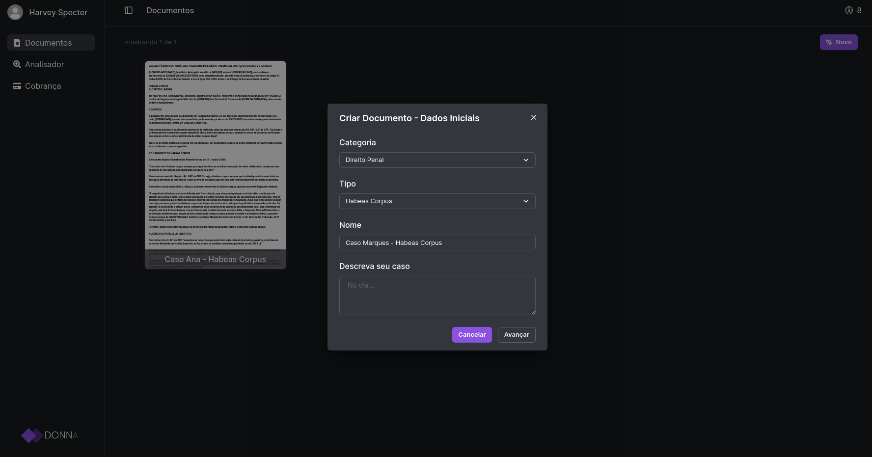This screenshot has height=457, width=872.
Task: Focus the Descreva seu caso text area
Action: [437, 295]
